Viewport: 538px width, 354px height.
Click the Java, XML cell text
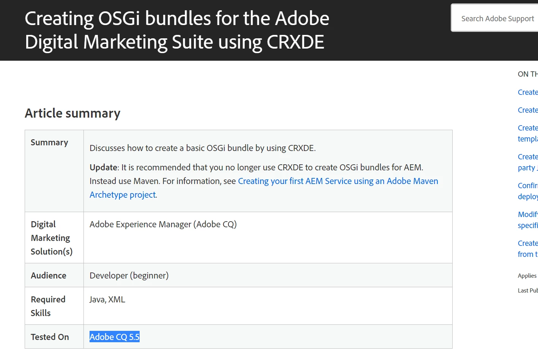pos(107,299)
